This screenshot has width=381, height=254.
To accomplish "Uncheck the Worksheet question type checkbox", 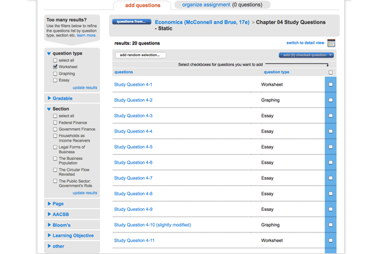I will click(56, 66).
